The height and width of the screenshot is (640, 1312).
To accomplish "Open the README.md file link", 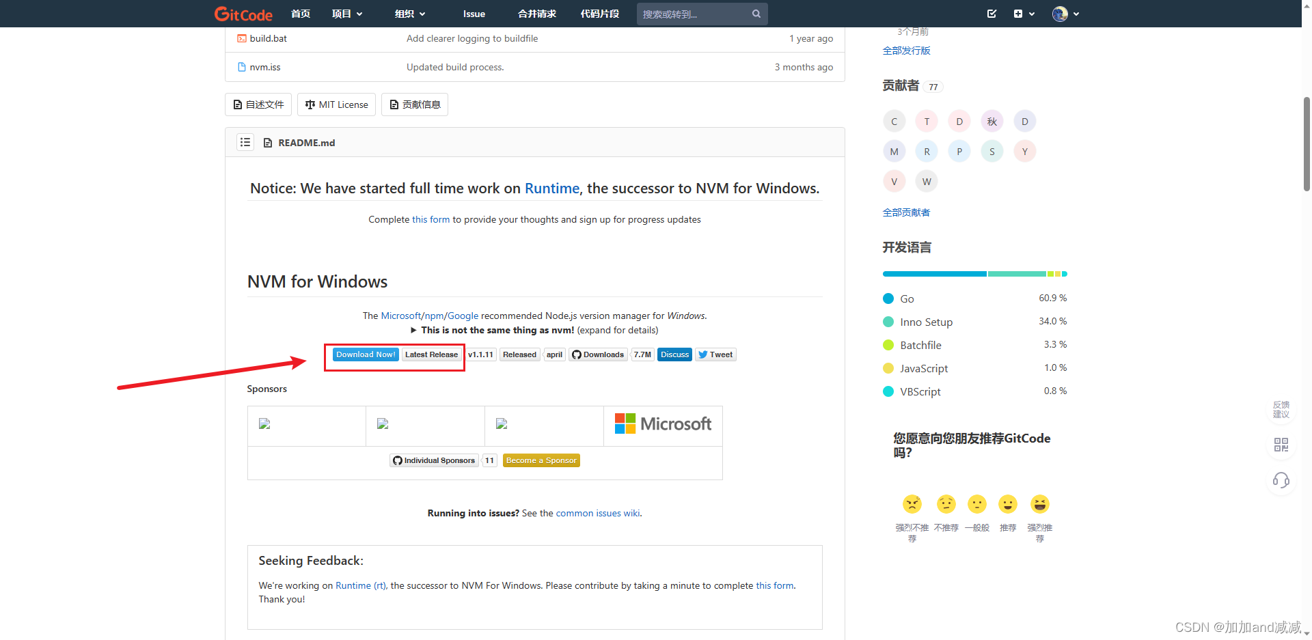I will (306, 143).
